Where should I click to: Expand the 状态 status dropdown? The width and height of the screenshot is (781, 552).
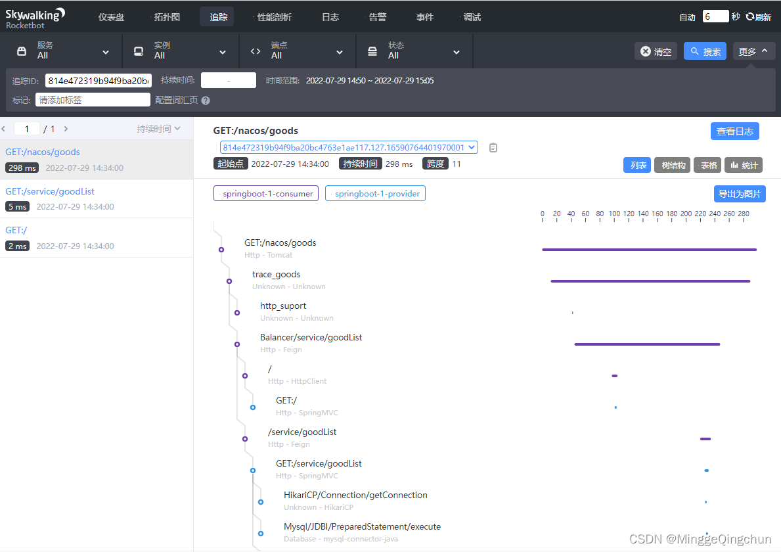click(414, 51)
